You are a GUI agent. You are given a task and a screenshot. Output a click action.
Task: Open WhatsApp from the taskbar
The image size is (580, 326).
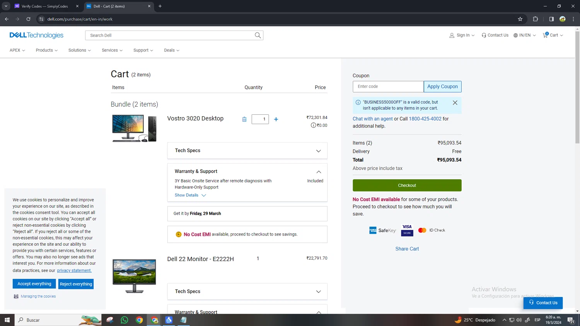125,320
